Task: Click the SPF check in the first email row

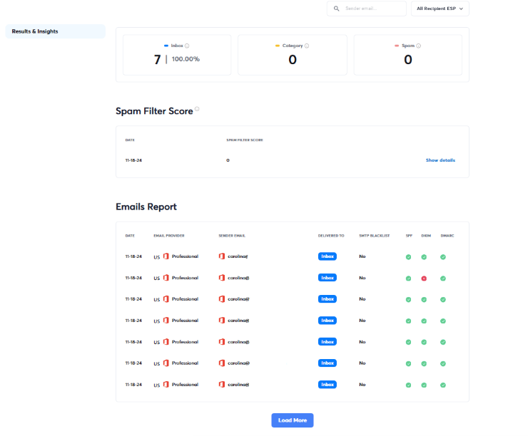Action: coord(408,256)
